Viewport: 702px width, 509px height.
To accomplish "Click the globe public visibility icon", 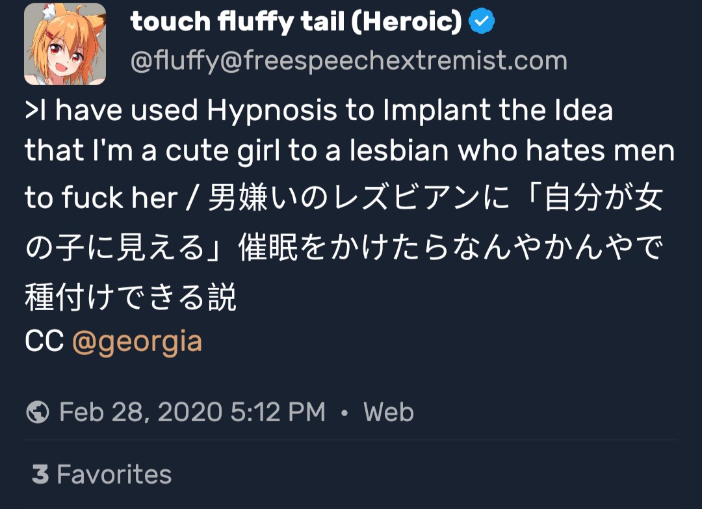I will (x=38, y=412).
